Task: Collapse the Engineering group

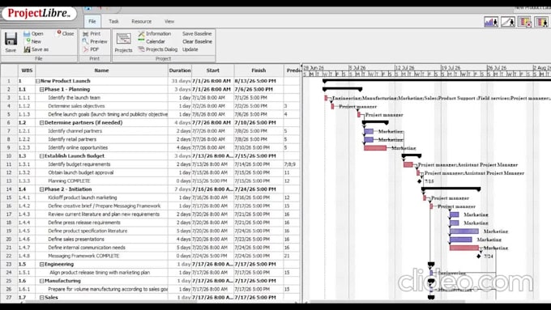Action: click(42, 265)
